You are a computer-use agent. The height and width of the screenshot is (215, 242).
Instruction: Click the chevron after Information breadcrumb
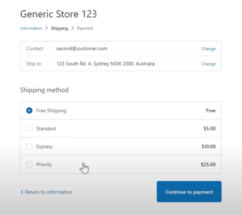tap(46, 28)
